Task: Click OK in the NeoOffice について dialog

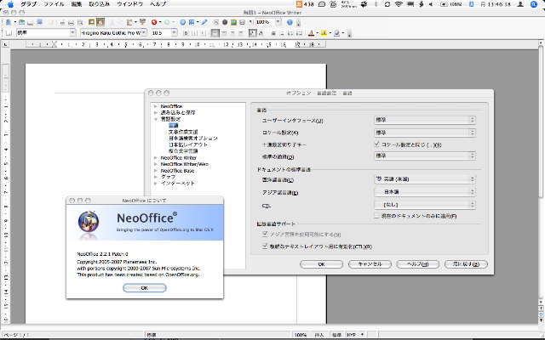Action: coord(145,287)
